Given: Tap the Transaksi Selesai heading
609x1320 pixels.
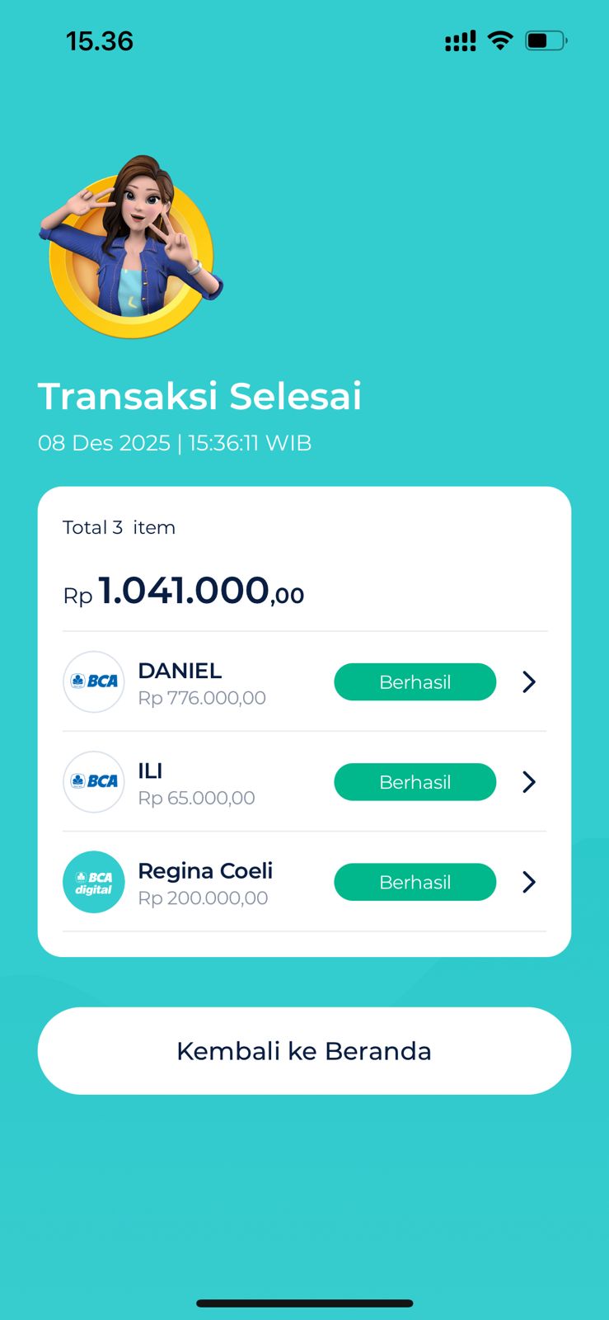Looking at the screenshot, I should [x=199, y=396].
